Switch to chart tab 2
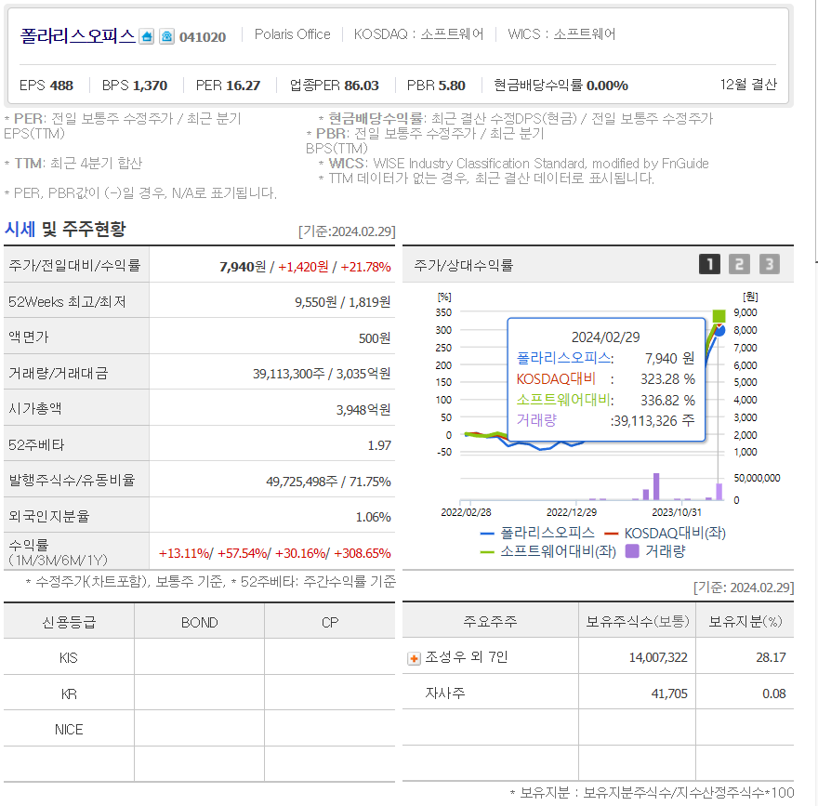 739,265
